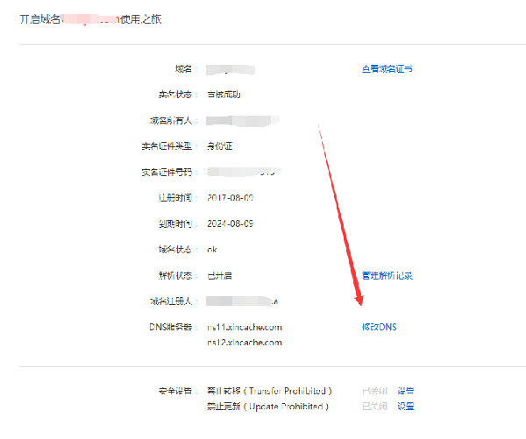Screen dimensions: 526x439
Task: Click the 身份证 certificate type value
Action: coord(219,146)
